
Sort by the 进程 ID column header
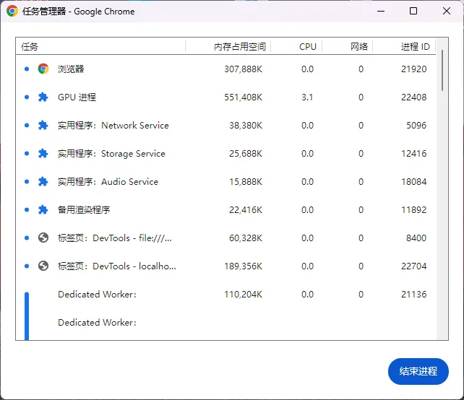click(x=404, y=46)
